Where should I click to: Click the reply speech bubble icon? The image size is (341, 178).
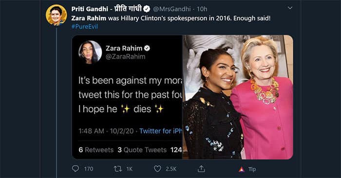[x=76, y=169]
